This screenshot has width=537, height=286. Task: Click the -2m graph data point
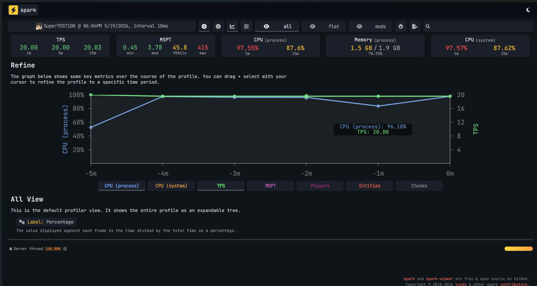(306, 97)
